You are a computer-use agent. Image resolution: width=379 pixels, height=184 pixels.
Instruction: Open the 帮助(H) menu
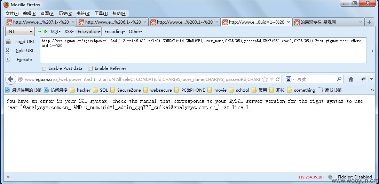119,14
